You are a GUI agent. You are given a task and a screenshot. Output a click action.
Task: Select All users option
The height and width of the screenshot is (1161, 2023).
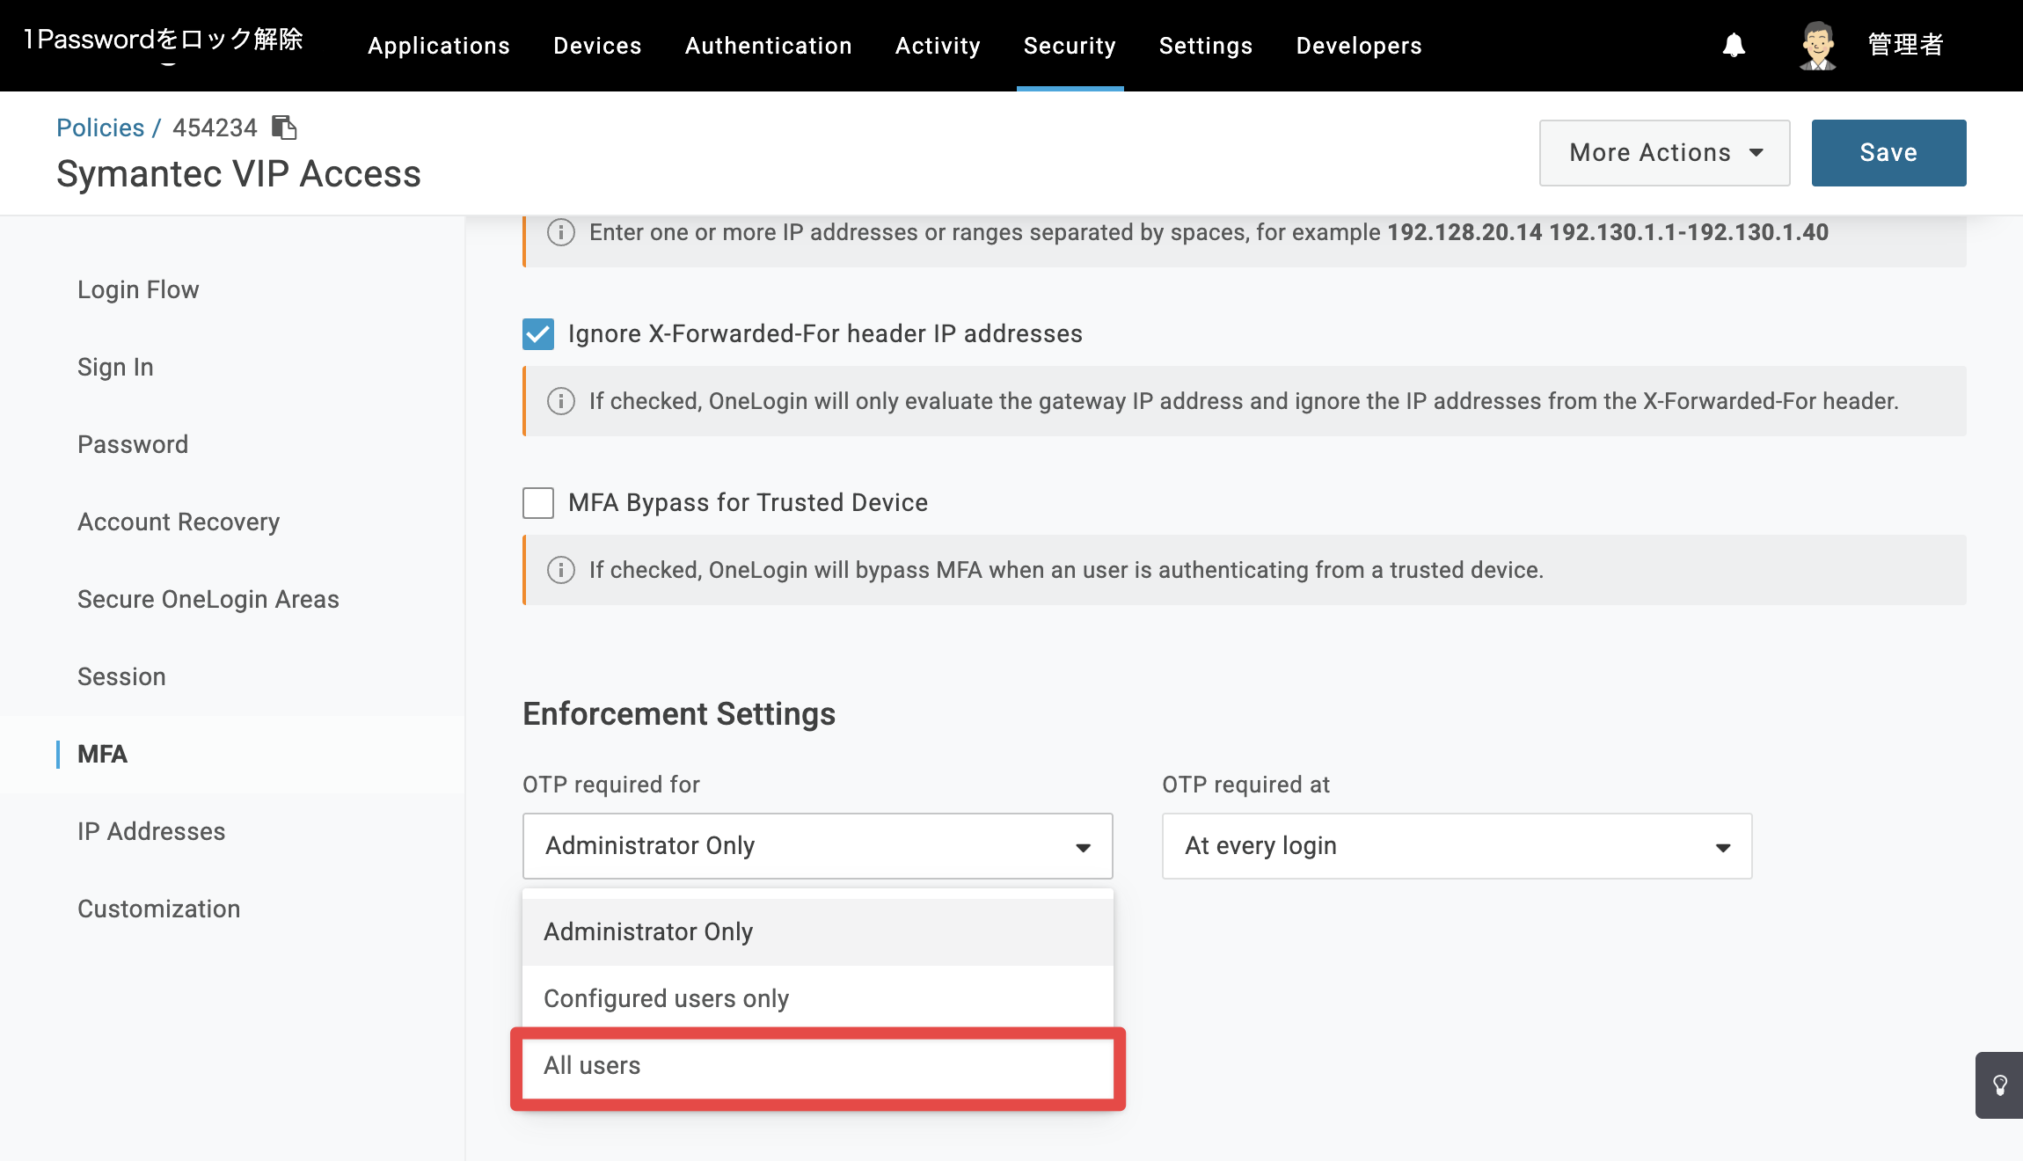(818, 1065)
